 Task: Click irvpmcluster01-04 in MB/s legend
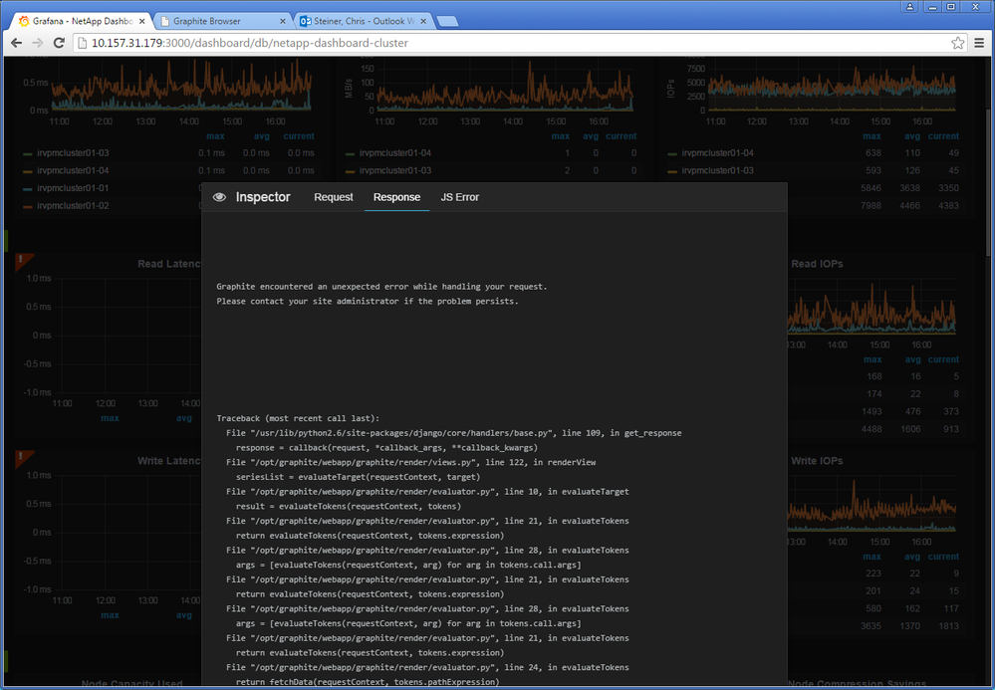click(x=394, y=153)
